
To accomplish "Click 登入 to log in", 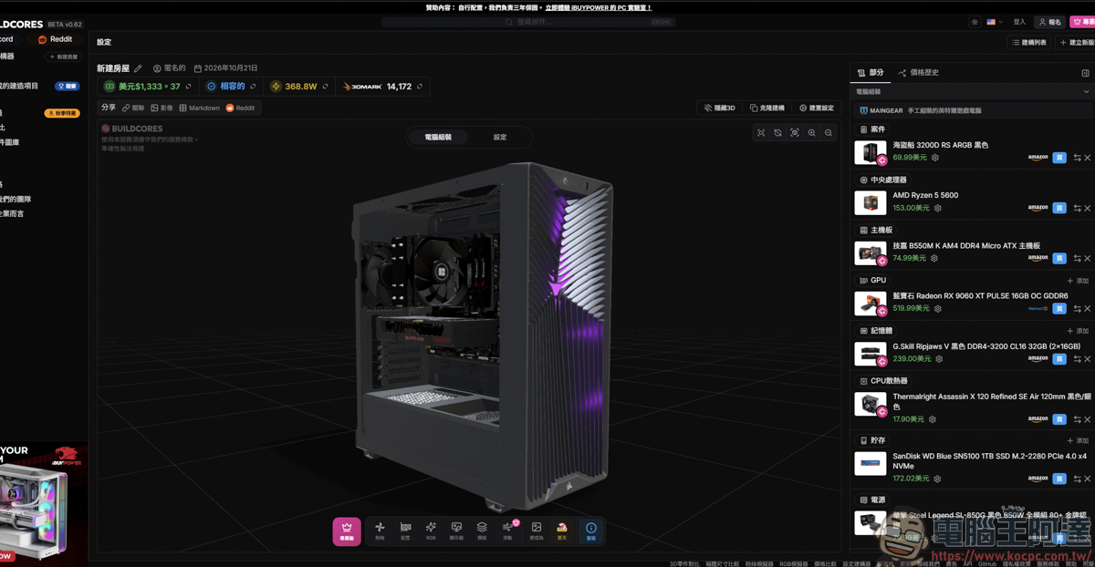I will 1019,22.
